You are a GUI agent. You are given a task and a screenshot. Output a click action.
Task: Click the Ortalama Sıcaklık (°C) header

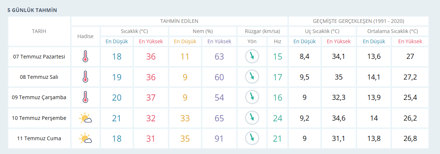[x=393, y=31]
